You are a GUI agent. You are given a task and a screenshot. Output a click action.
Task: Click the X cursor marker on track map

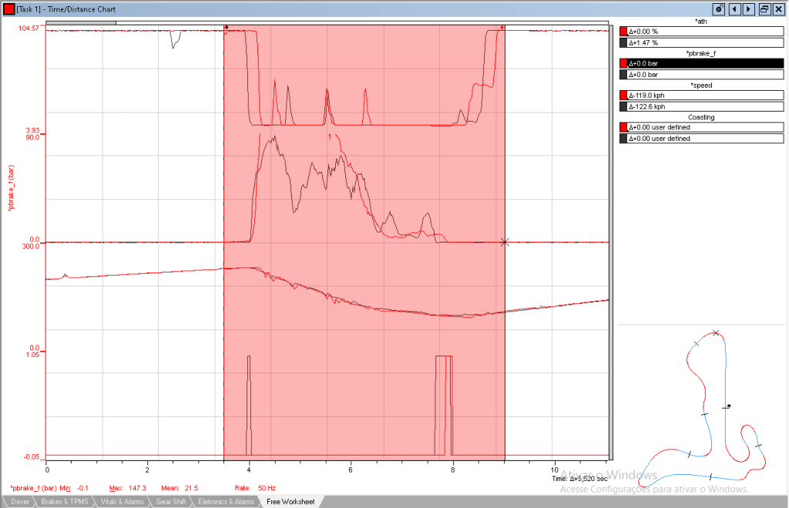click(716, 333)
